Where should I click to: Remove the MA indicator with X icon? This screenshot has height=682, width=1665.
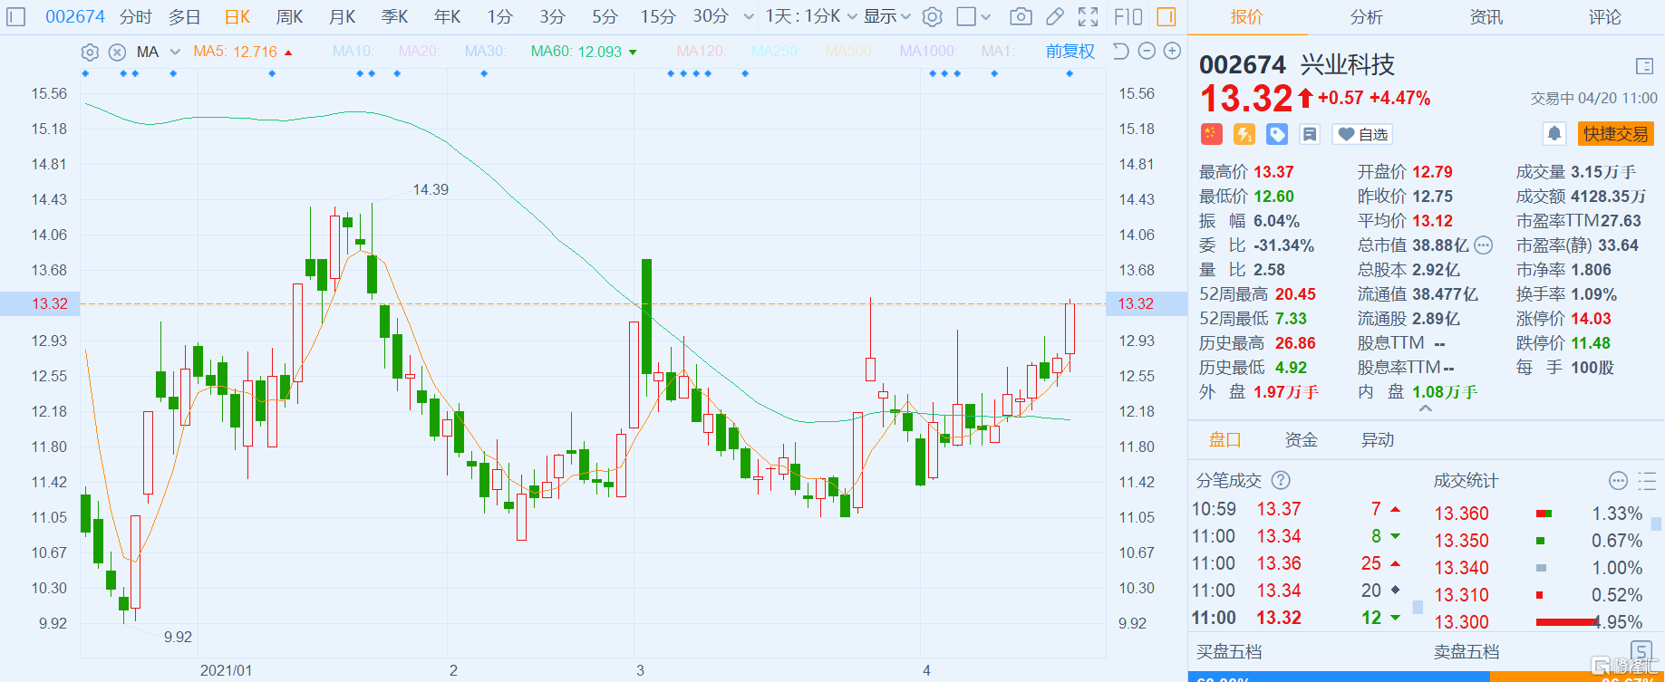pos(117,52)
